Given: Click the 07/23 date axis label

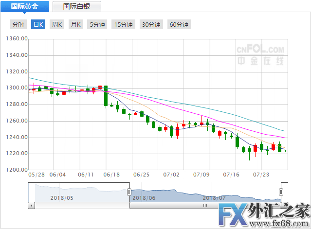Looking at the screenshot, I should click(x=261, y=175).
